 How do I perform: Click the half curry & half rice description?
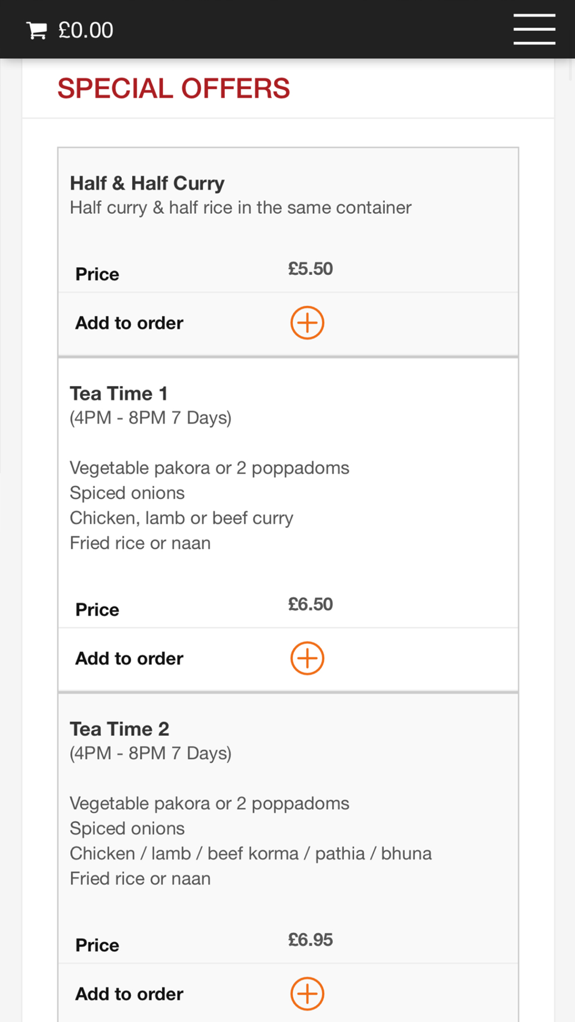[x=240, y=208]
